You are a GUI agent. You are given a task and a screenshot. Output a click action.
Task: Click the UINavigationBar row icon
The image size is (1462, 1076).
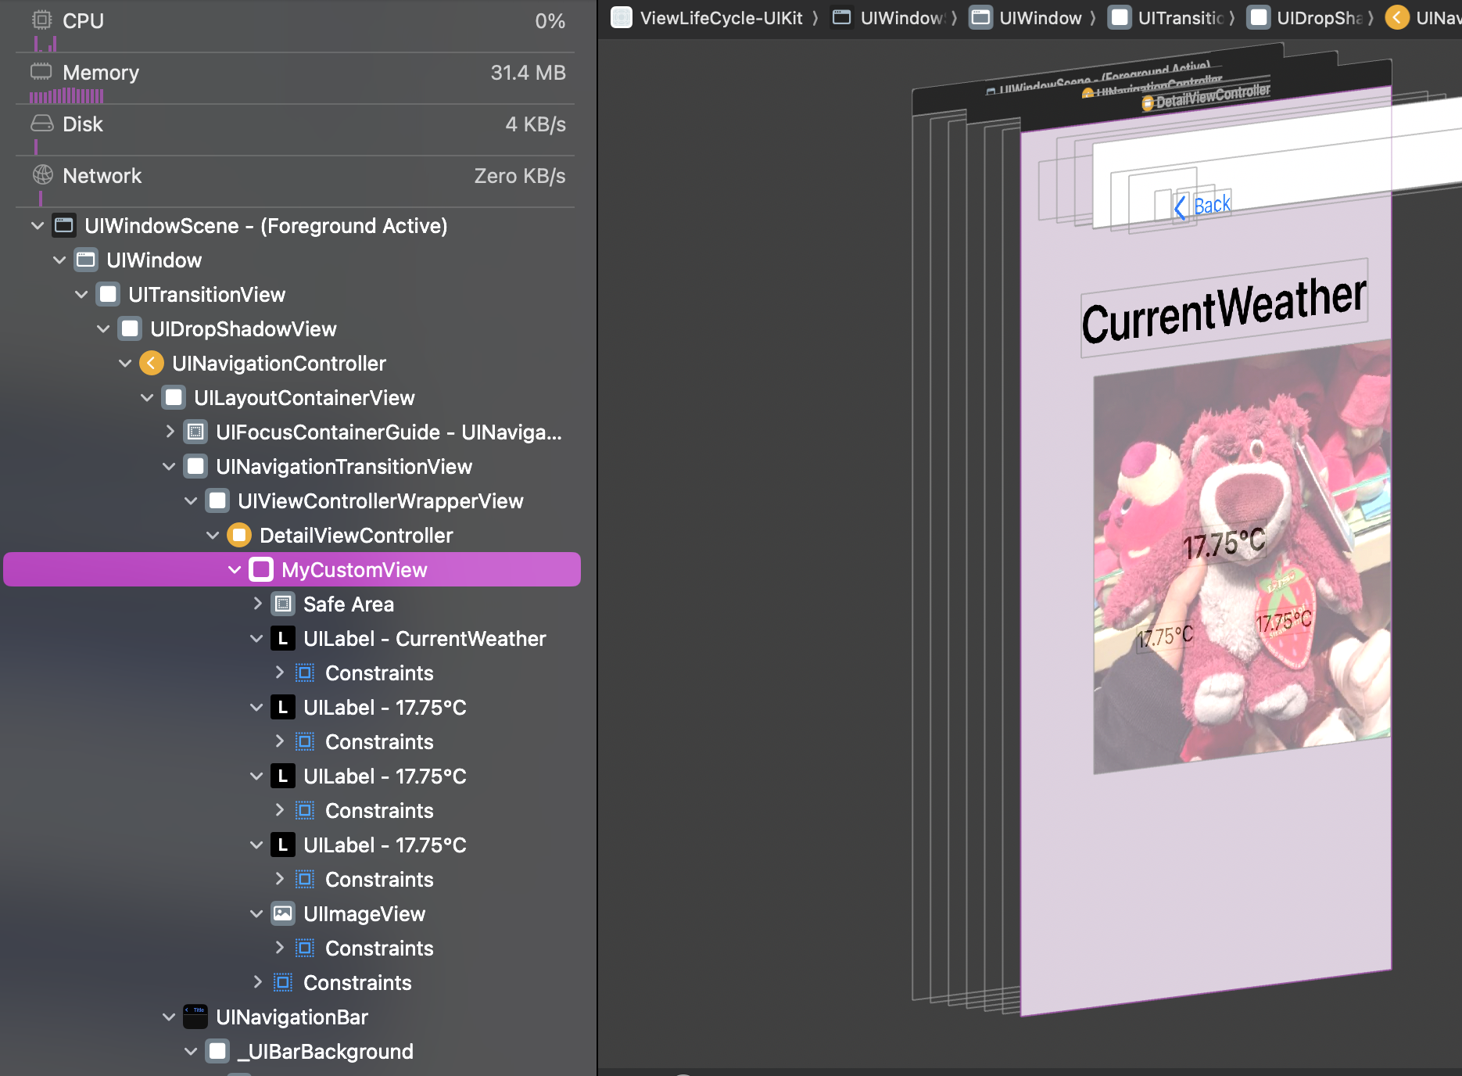coord(195,1017)
